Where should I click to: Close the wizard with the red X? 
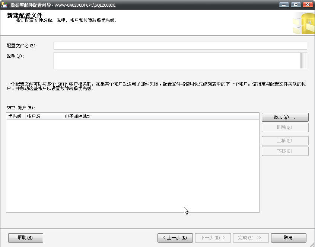(308, 5)
